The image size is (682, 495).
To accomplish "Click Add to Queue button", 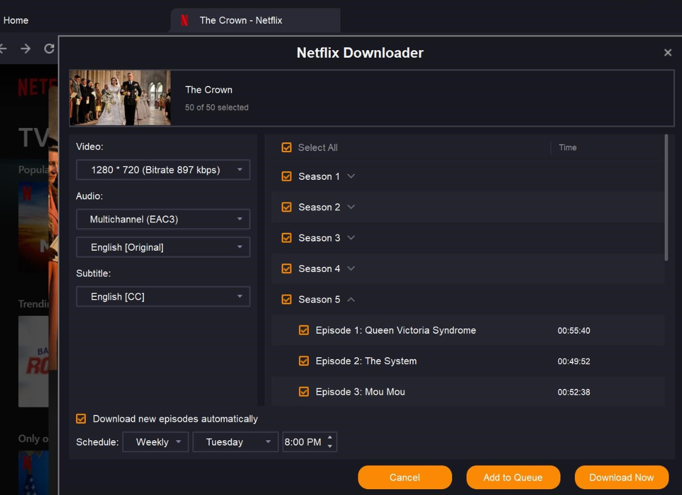I will 513,477.
